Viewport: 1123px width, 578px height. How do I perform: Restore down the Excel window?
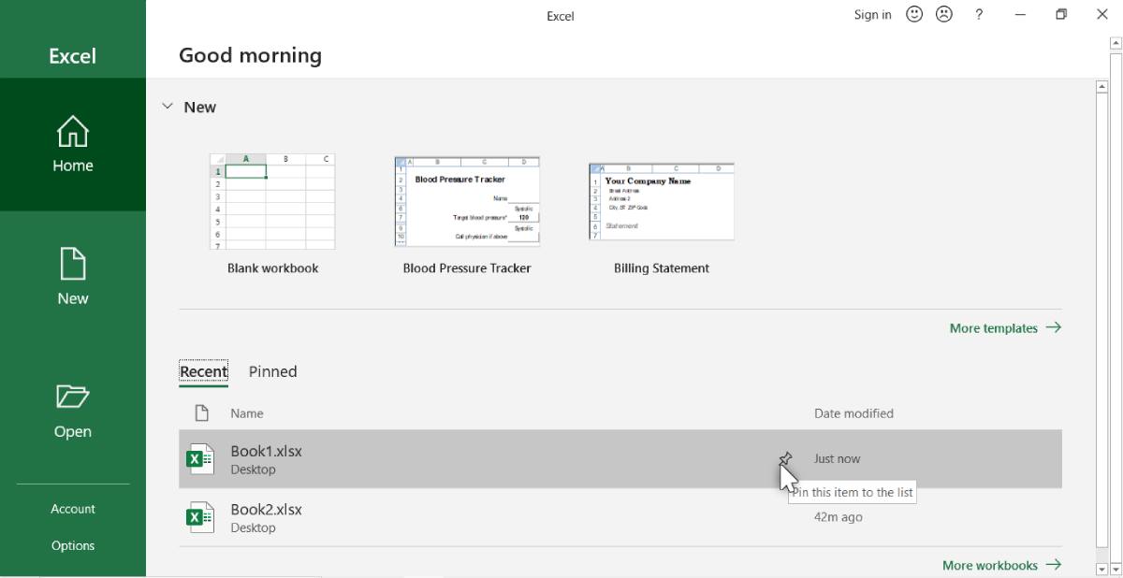pos(1061,15)
